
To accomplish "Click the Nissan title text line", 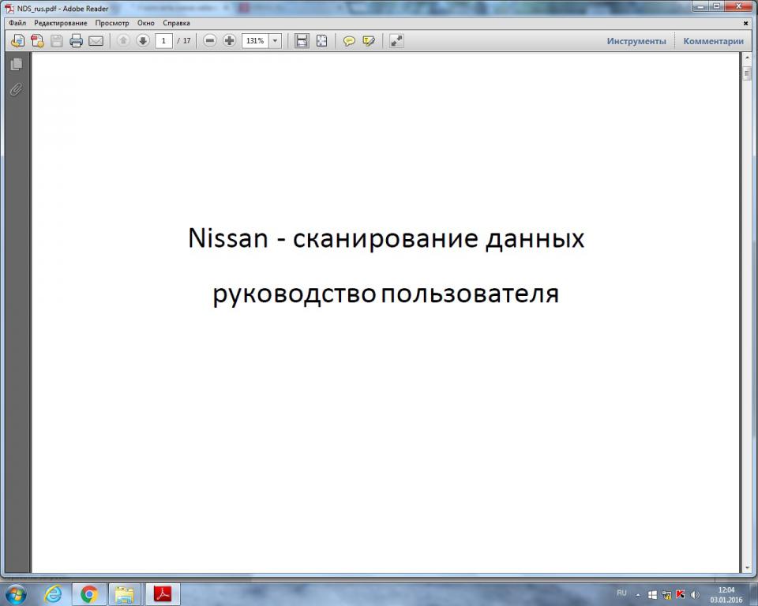I will coord(386,238).
